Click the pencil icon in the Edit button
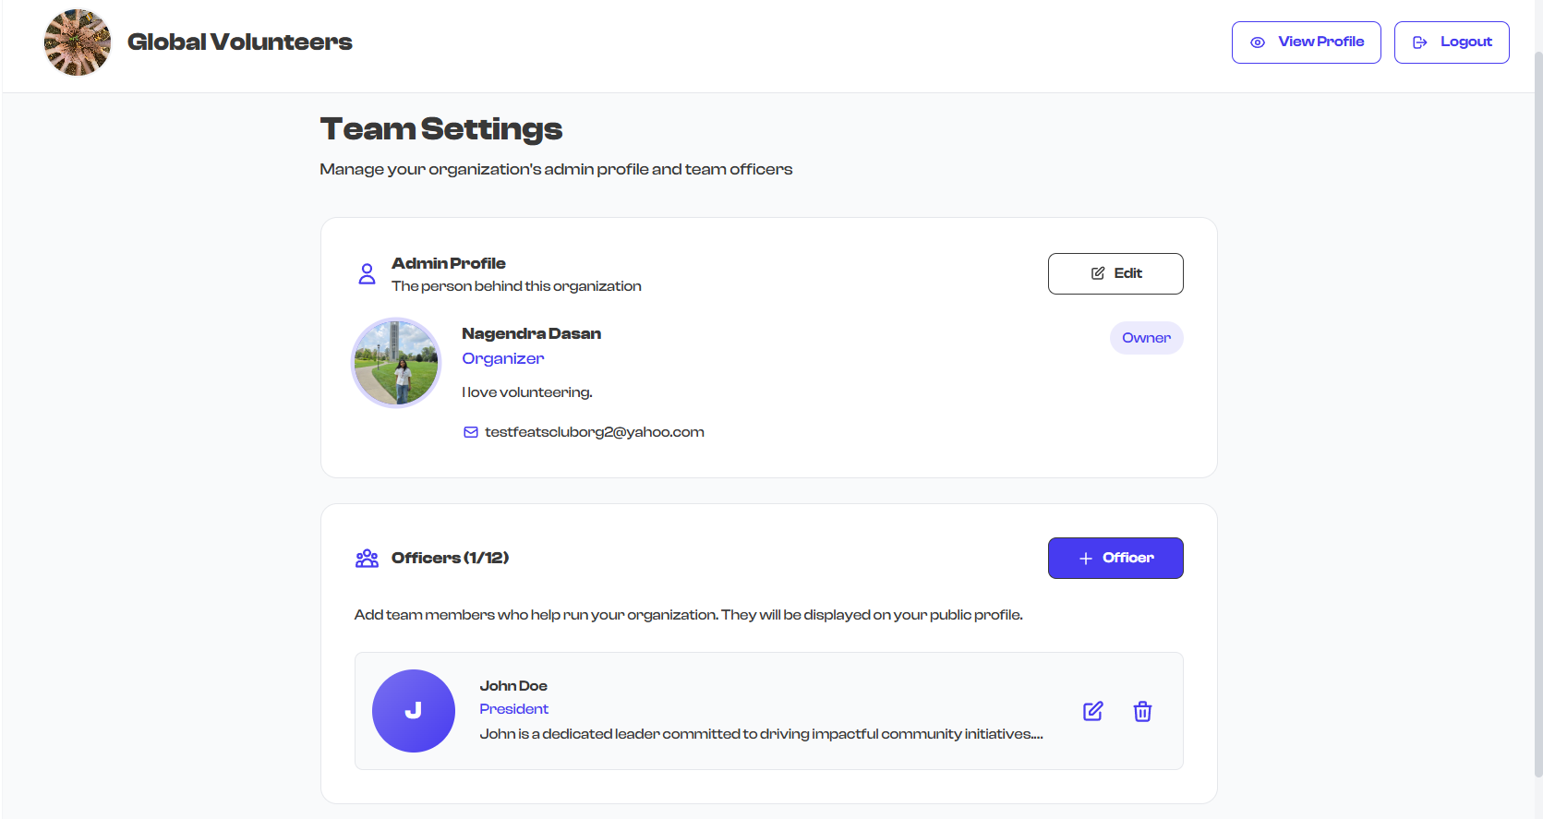Screen dimensions: 1543x819 [1097, 273]
